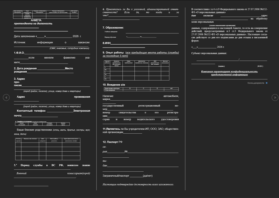Click the Дата заполнения blank field

pos(59,37)
